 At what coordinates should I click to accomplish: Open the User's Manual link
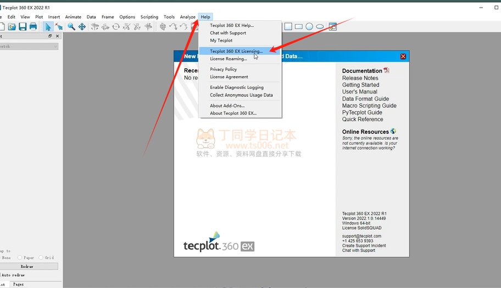coord(360,92)
